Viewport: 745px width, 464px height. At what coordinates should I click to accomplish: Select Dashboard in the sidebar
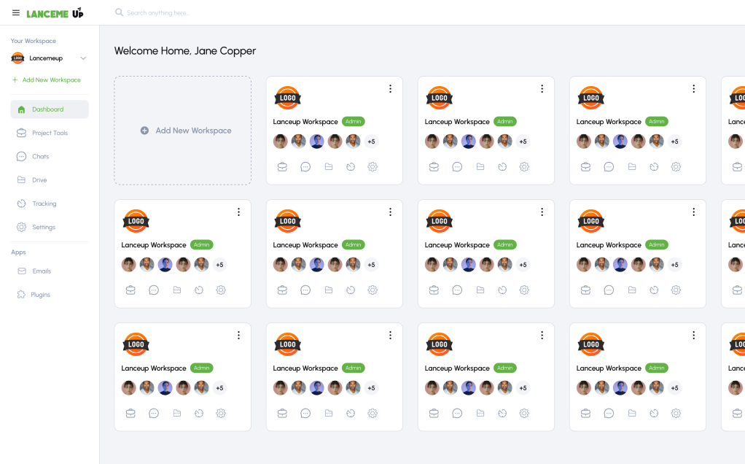point(50,109)
